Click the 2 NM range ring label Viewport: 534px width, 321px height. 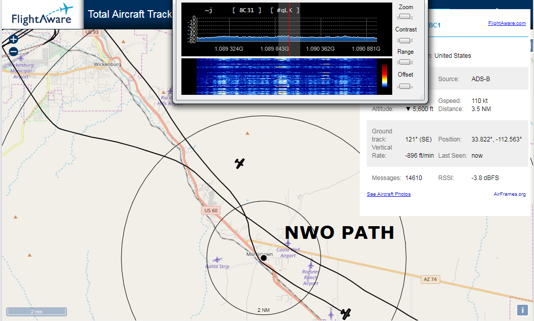[263, 310]
